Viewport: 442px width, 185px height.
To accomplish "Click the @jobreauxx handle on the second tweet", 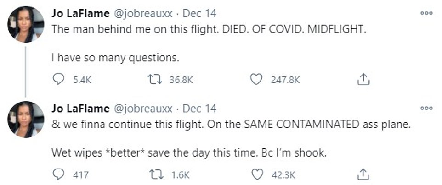I will coord(142,109).
